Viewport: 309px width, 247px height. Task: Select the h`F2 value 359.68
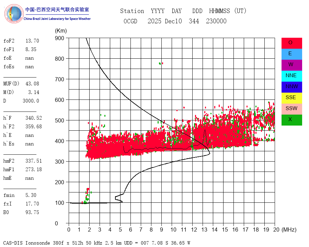[x=34, y=127]
